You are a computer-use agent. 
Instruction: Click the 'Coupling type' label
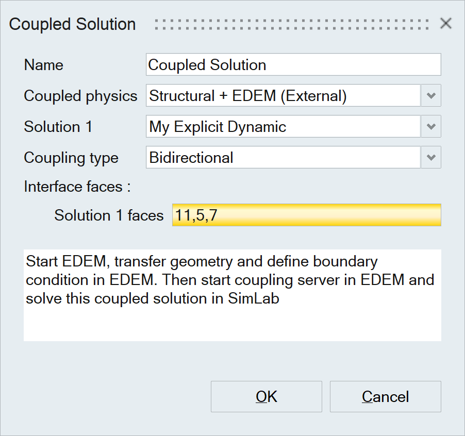[x=71, y=158]
